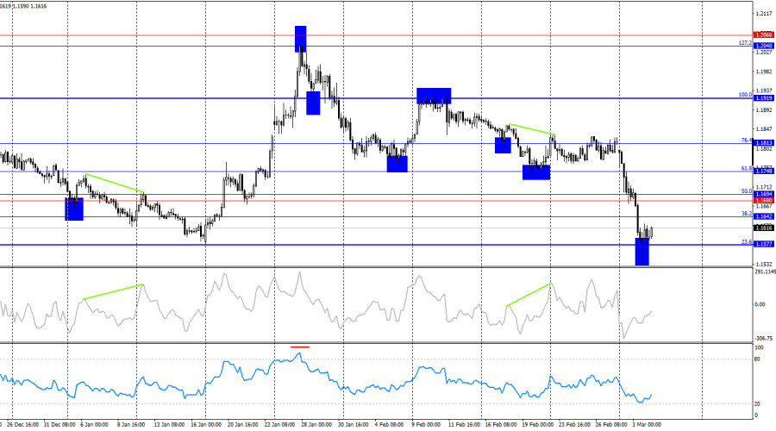This screenshot has height=431, width=776.
Task: Click the 0.00 indicator scale value
Action: 760,305
